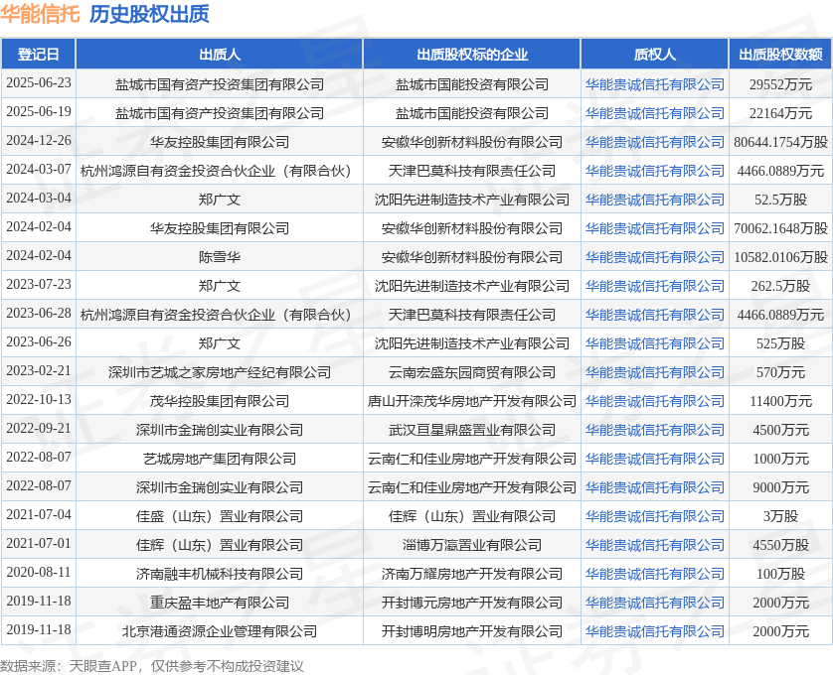Select the amount 22164万元
Viewport: 833px width, 675px height.
tap(780, 113)
